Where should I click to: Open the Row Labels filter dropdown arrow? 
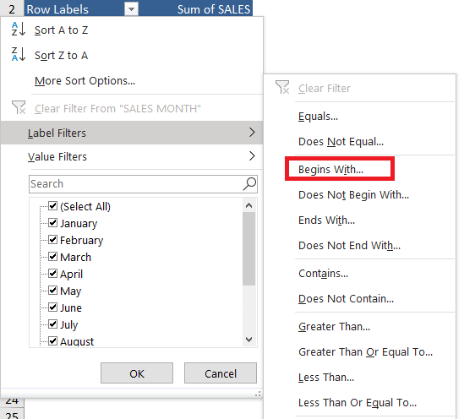pyautogui.click(x=131, y=9)
